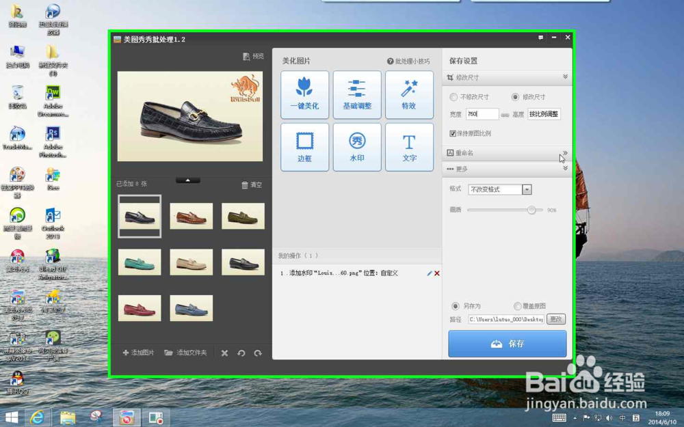Select the red loafer thumbnail
Screen dimensions: 684x427
pyautogui.click(x=140, y=308)
